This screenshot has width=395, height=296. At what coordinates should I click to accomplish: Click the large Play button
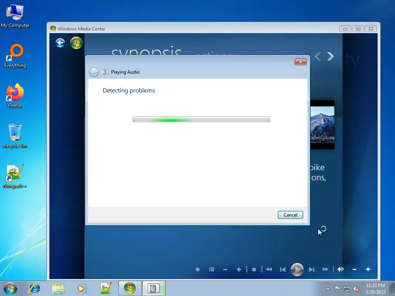coord(297,269)
